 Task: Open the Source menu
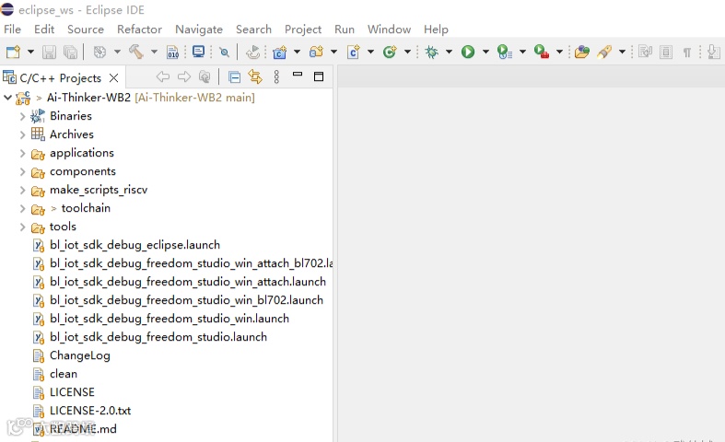tap(86, 29)
